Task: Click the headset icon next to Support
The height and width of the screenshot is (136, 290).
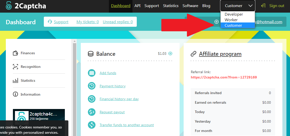Action: click(50, 22)
